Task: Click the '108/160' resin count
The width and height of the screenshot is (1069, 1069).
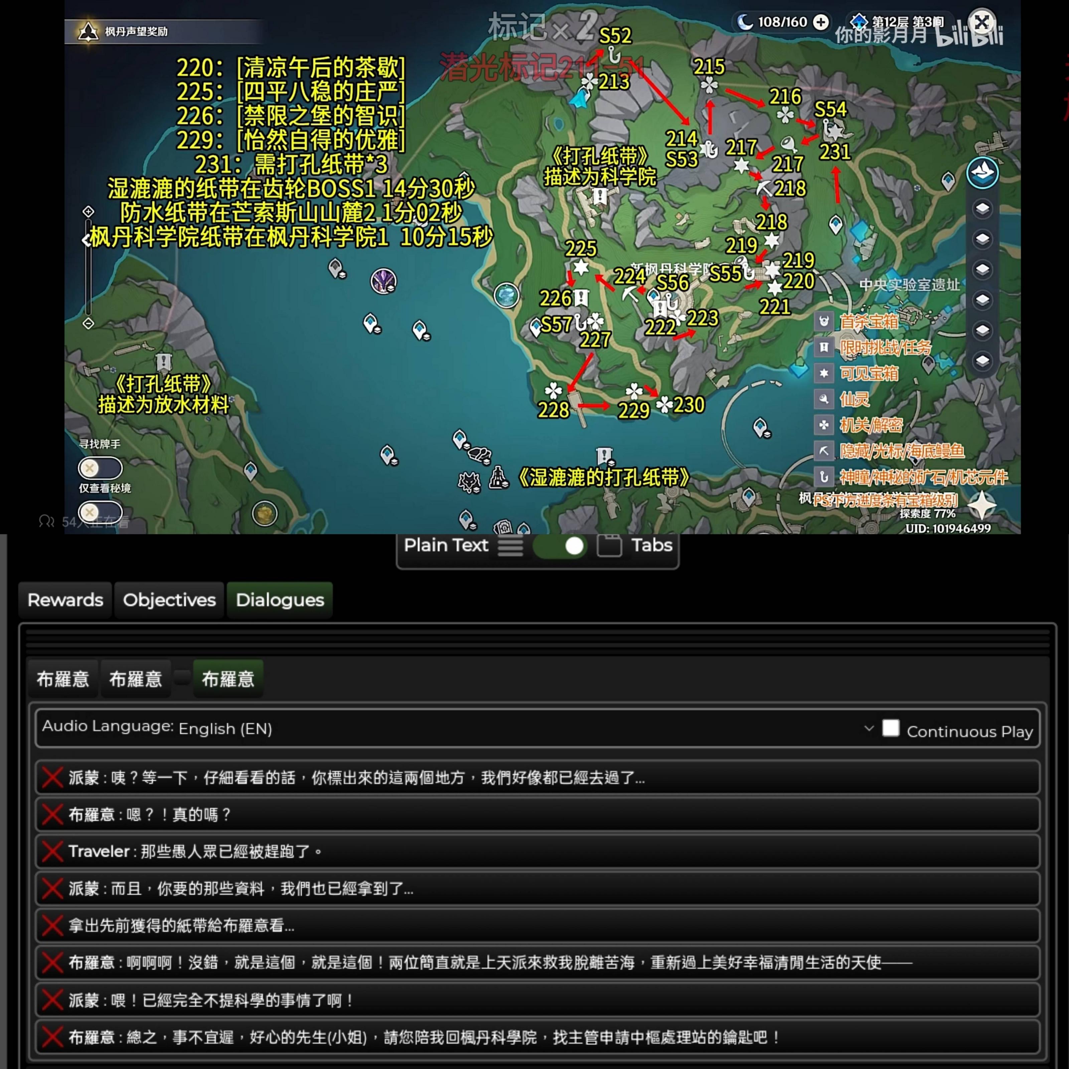Action: [782, 22]
